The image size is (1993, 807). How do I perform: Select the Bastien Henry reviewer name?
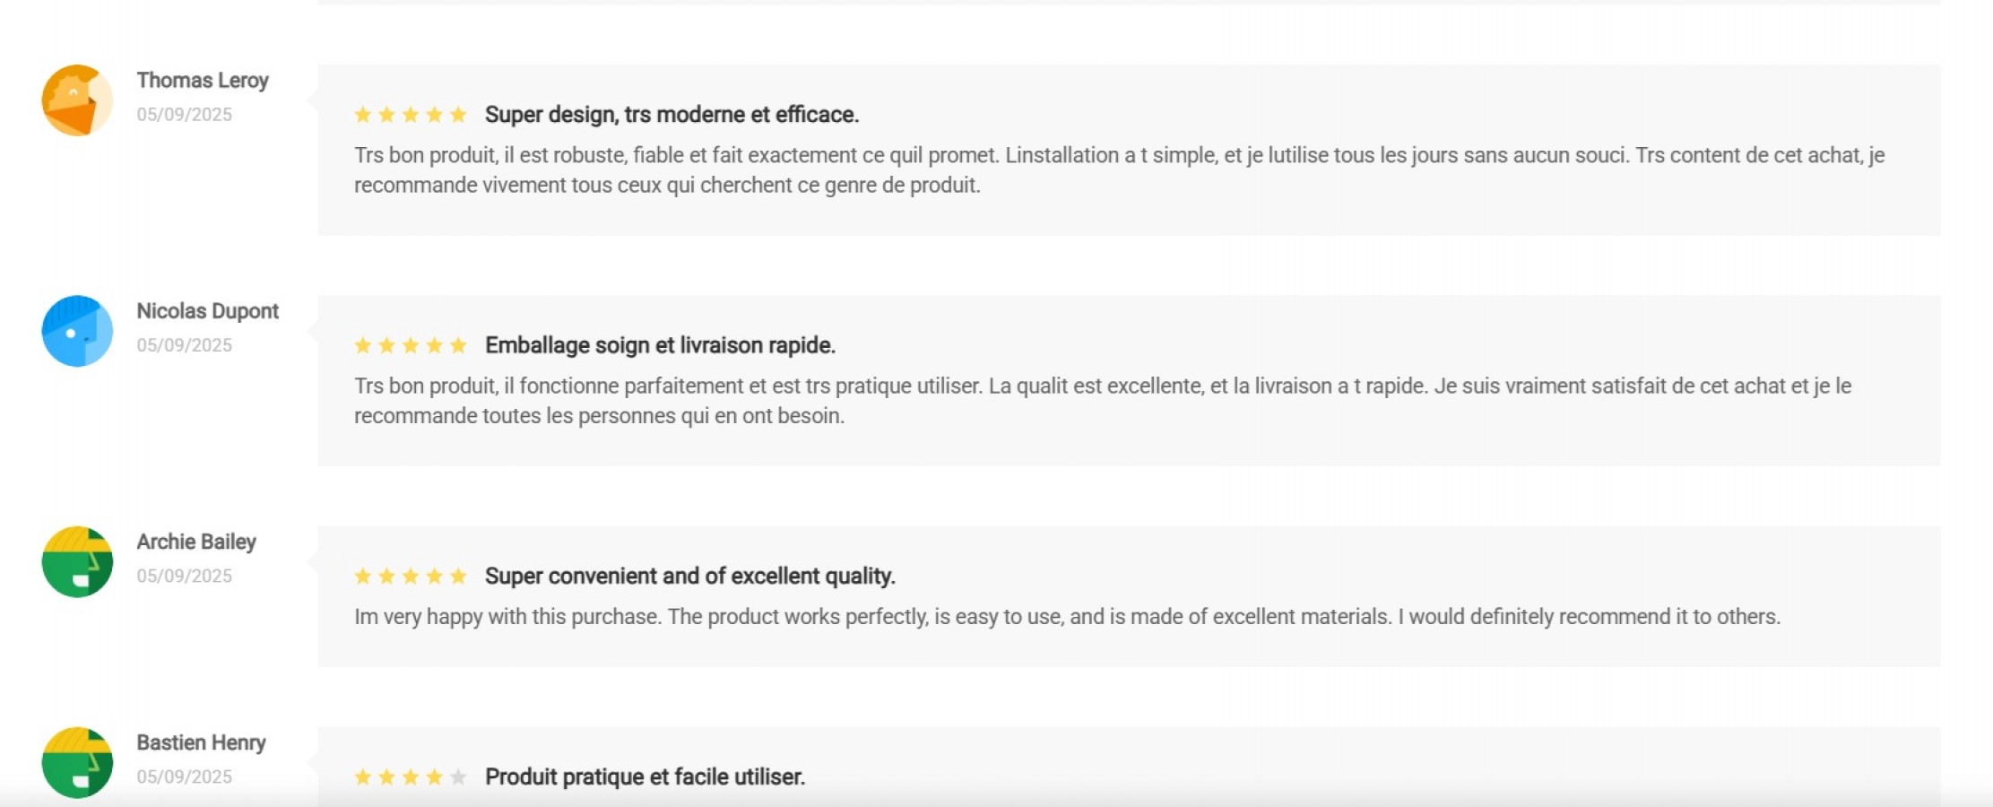(201, 743)
